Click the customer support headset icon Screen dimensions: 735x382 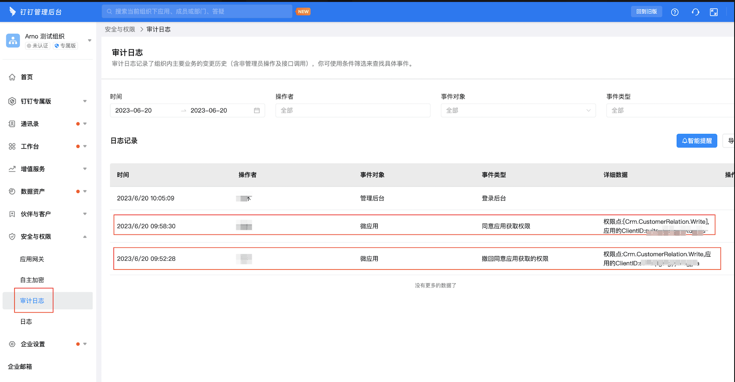[696, 12]
